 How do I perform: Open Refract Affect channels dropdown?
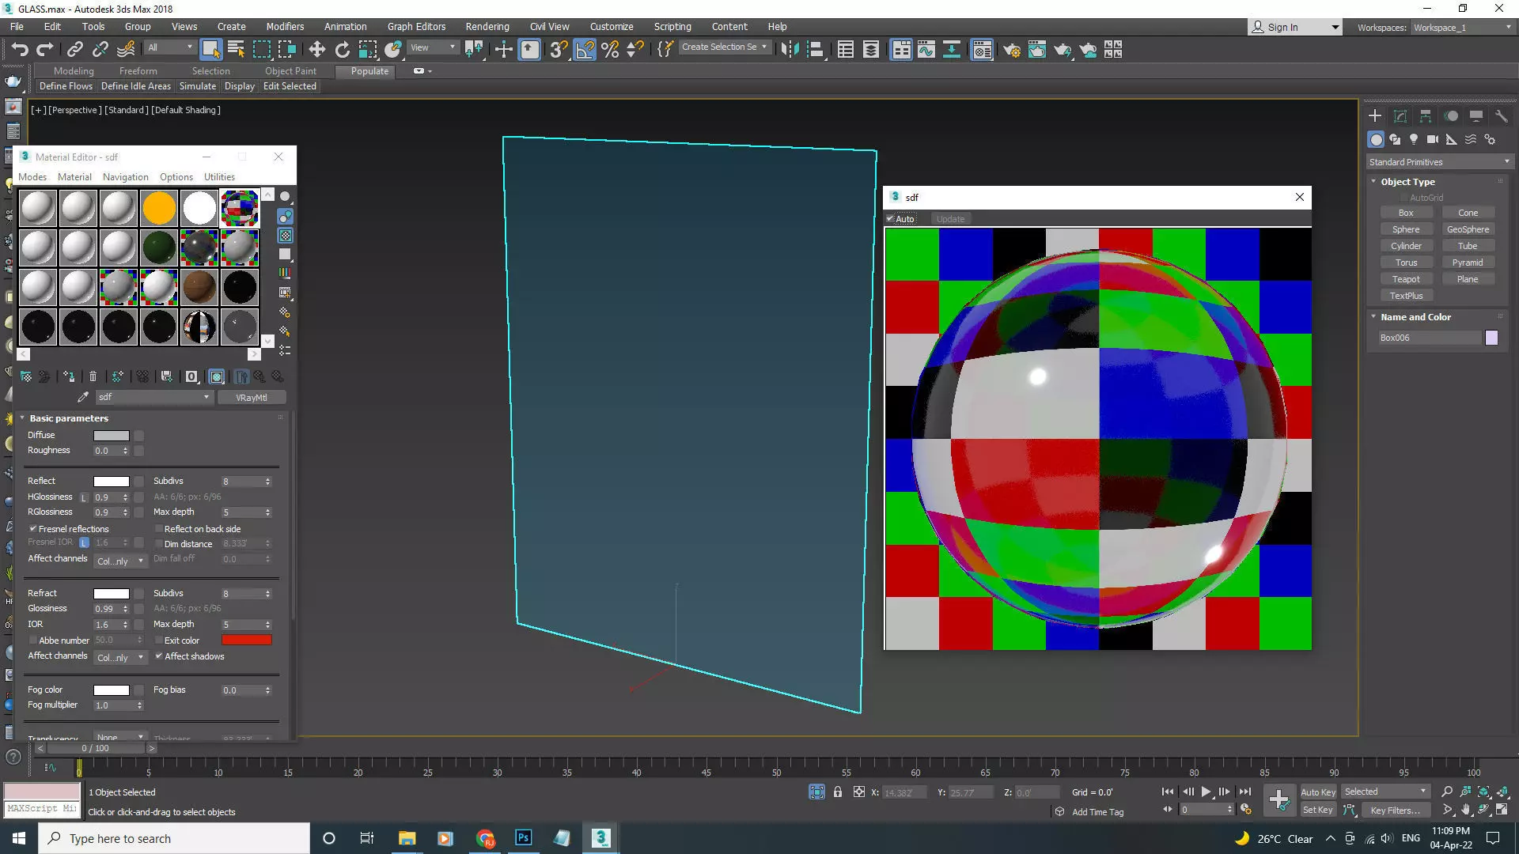click(120, 657)
